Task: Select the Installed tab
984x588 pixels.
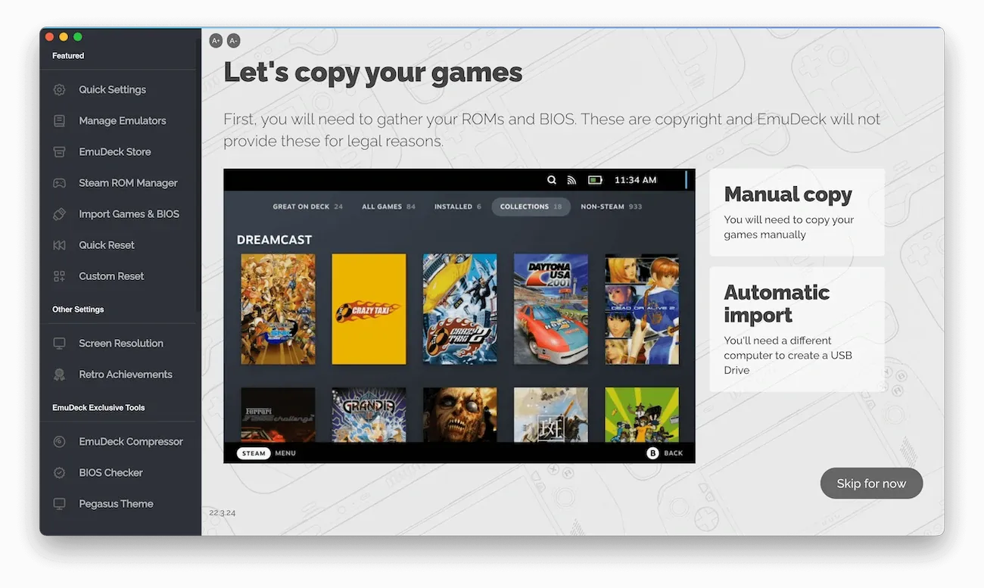Action: [x=458, y=207]
